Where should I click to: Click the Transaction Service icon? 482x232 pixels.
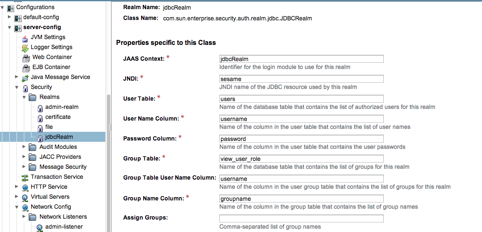[x=25, y=177]
